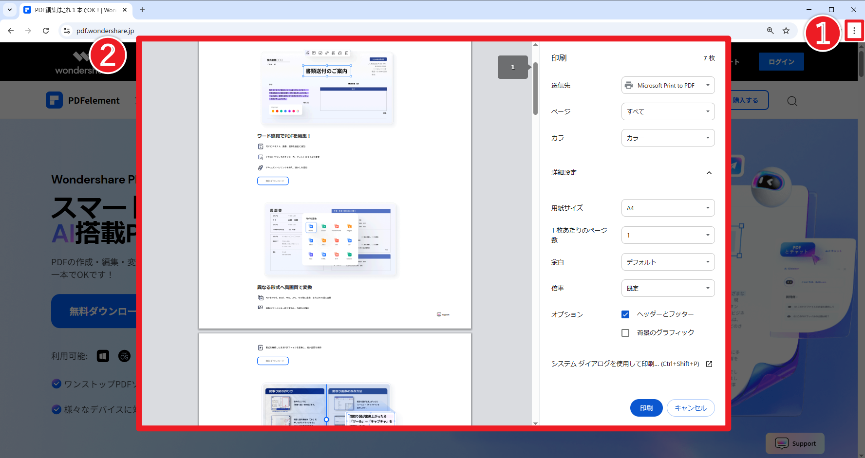Viewport: 865px width, 458px height.
Task: Open pages-per-sheet dropdown
Action: (668, 235)
